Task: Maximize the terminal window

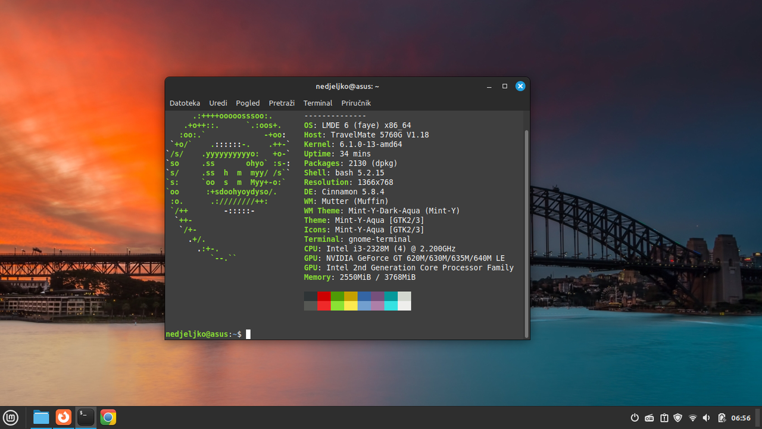Action: click(x=505, y=86)
